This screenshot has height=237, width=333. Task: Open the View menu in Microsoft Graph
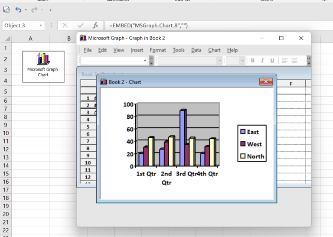click(x=118, y=50)
